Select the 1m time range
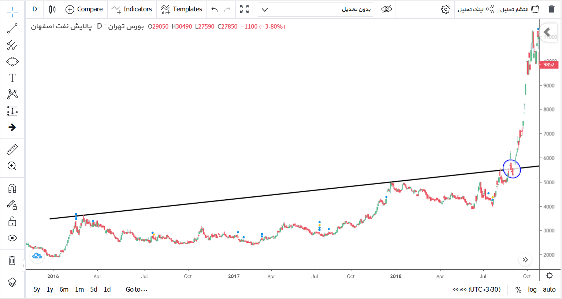Screen dimensions: 562x299 point(79,289)
